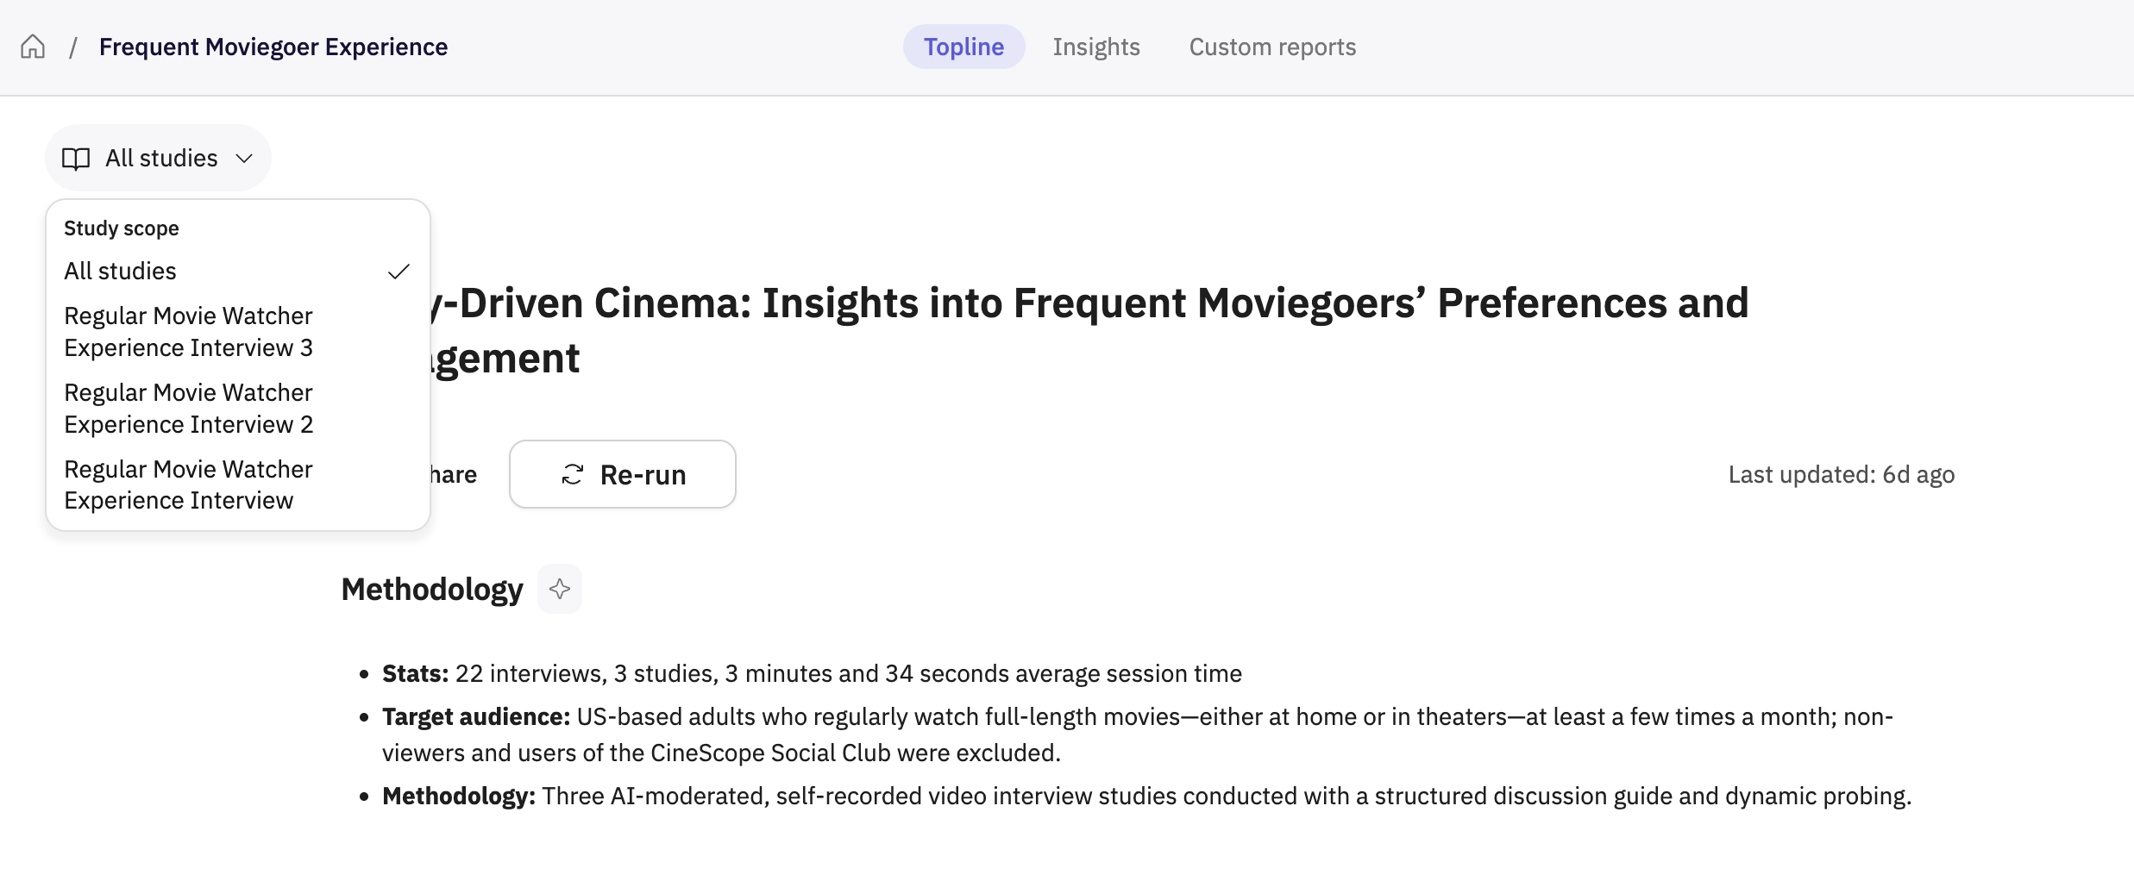This screenshot has height=881, width=2134.
Task: Click the Re-run button
Action: (623, 474)
